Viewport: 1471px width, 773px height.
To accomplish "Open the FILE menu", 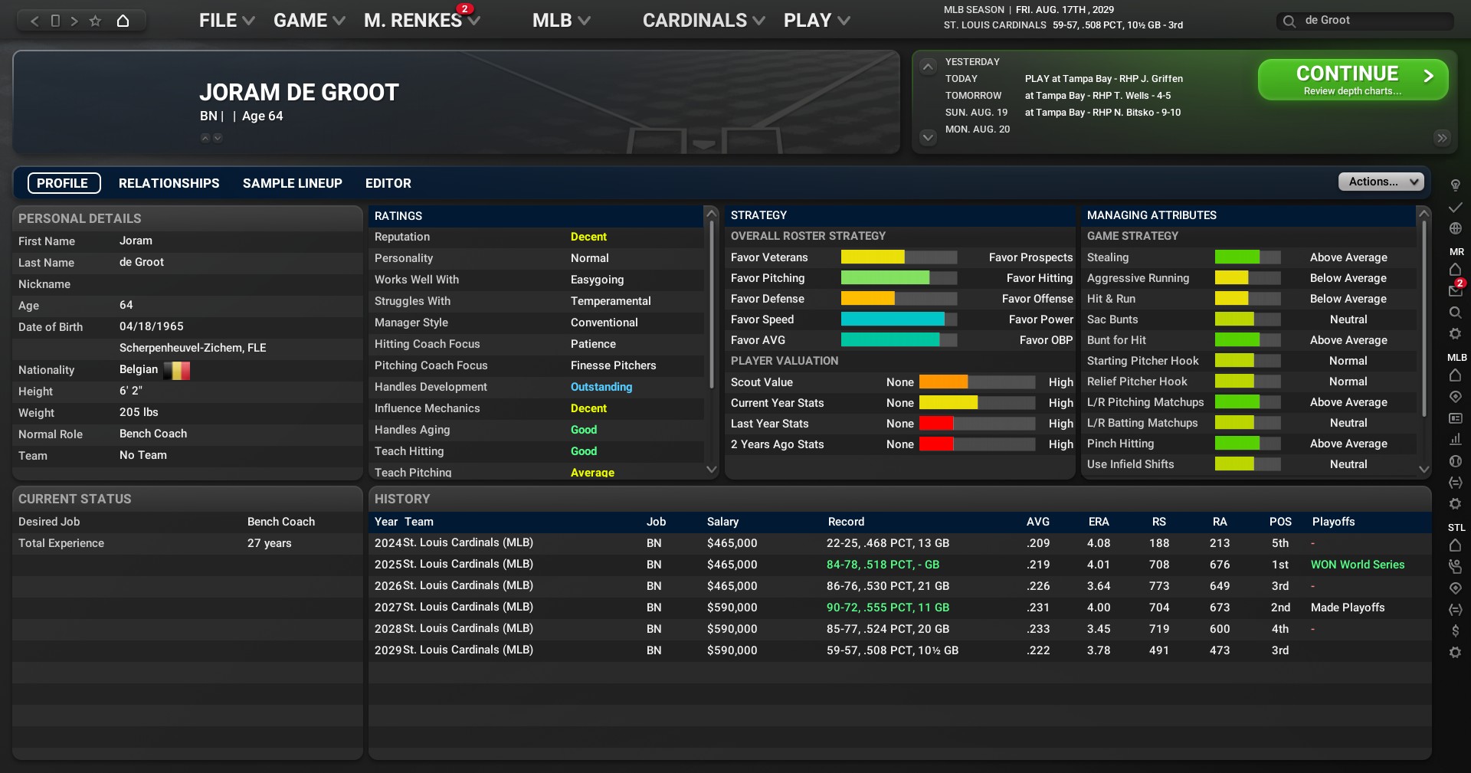I will [x=227, y=21].
